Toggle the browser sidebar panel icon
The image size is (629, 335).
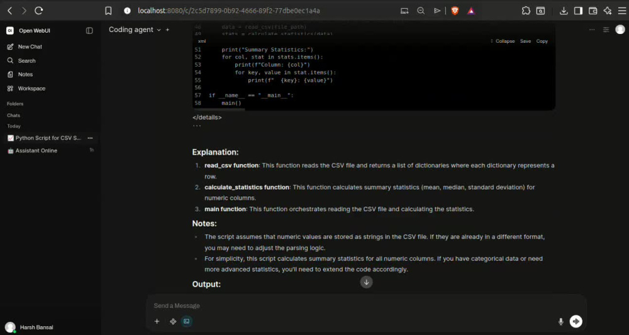tap(578, 11)
